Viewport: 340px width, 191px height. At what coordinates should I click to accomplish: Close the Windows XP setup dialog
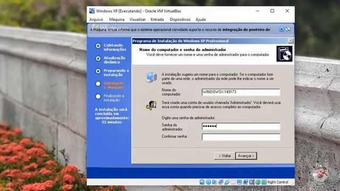(x=291, y=41)
